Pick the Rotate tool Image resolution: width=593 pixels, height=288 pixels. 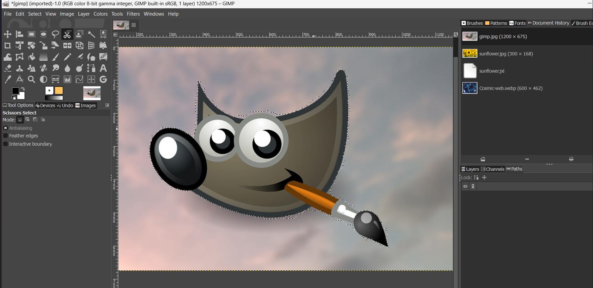(32, 45)
